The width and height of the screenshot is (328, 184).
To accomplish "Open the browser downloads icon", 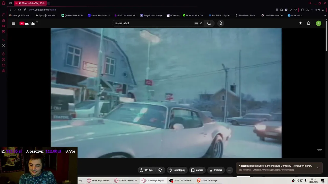I will 312,10.
